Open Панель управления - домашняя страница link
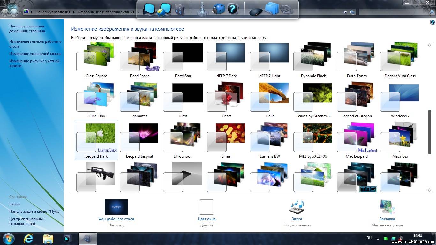This screenshot has height=245, width=436. pyautogui.click(x=28, y=28)
